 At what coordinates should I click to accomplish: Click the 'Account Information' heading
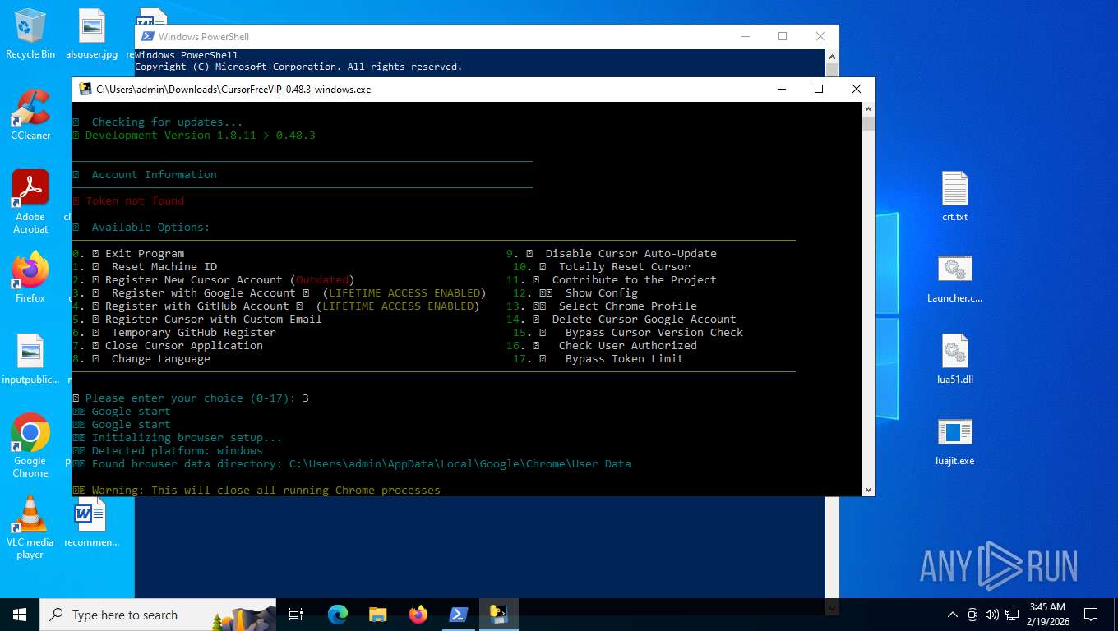[155, 175]
